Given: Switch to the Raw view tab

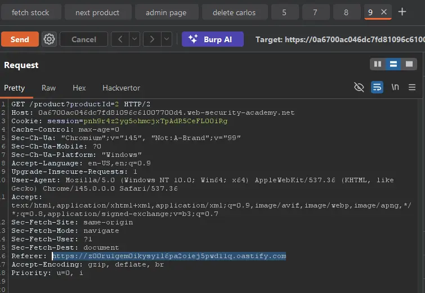Looking at the screenshot, I should (48, 88).
